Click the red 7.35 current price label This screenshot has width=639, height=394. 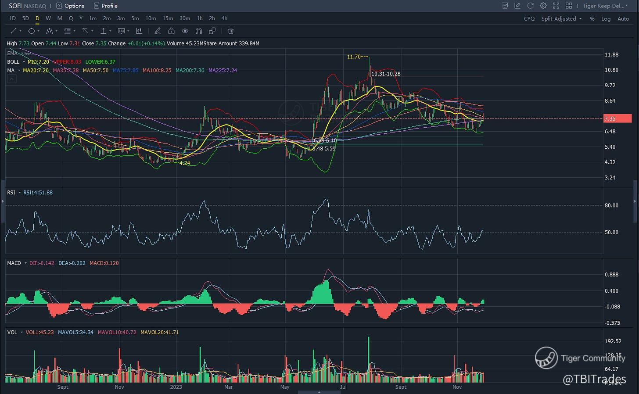[617, 118]
